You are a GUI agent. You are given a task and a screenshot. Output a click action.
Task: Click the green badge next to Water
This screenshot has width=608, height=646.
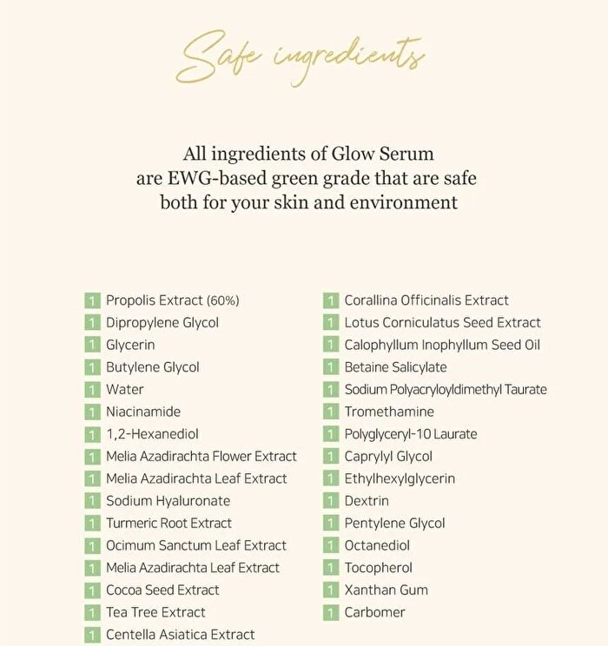(92, 390)
